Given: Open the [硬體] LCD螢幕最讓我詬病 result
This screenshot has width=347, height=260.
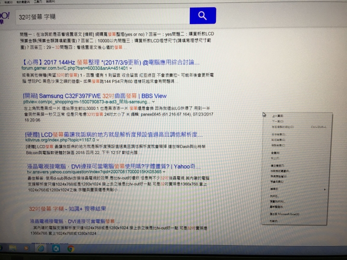Looking at the screenshot, I should point(114,135).
